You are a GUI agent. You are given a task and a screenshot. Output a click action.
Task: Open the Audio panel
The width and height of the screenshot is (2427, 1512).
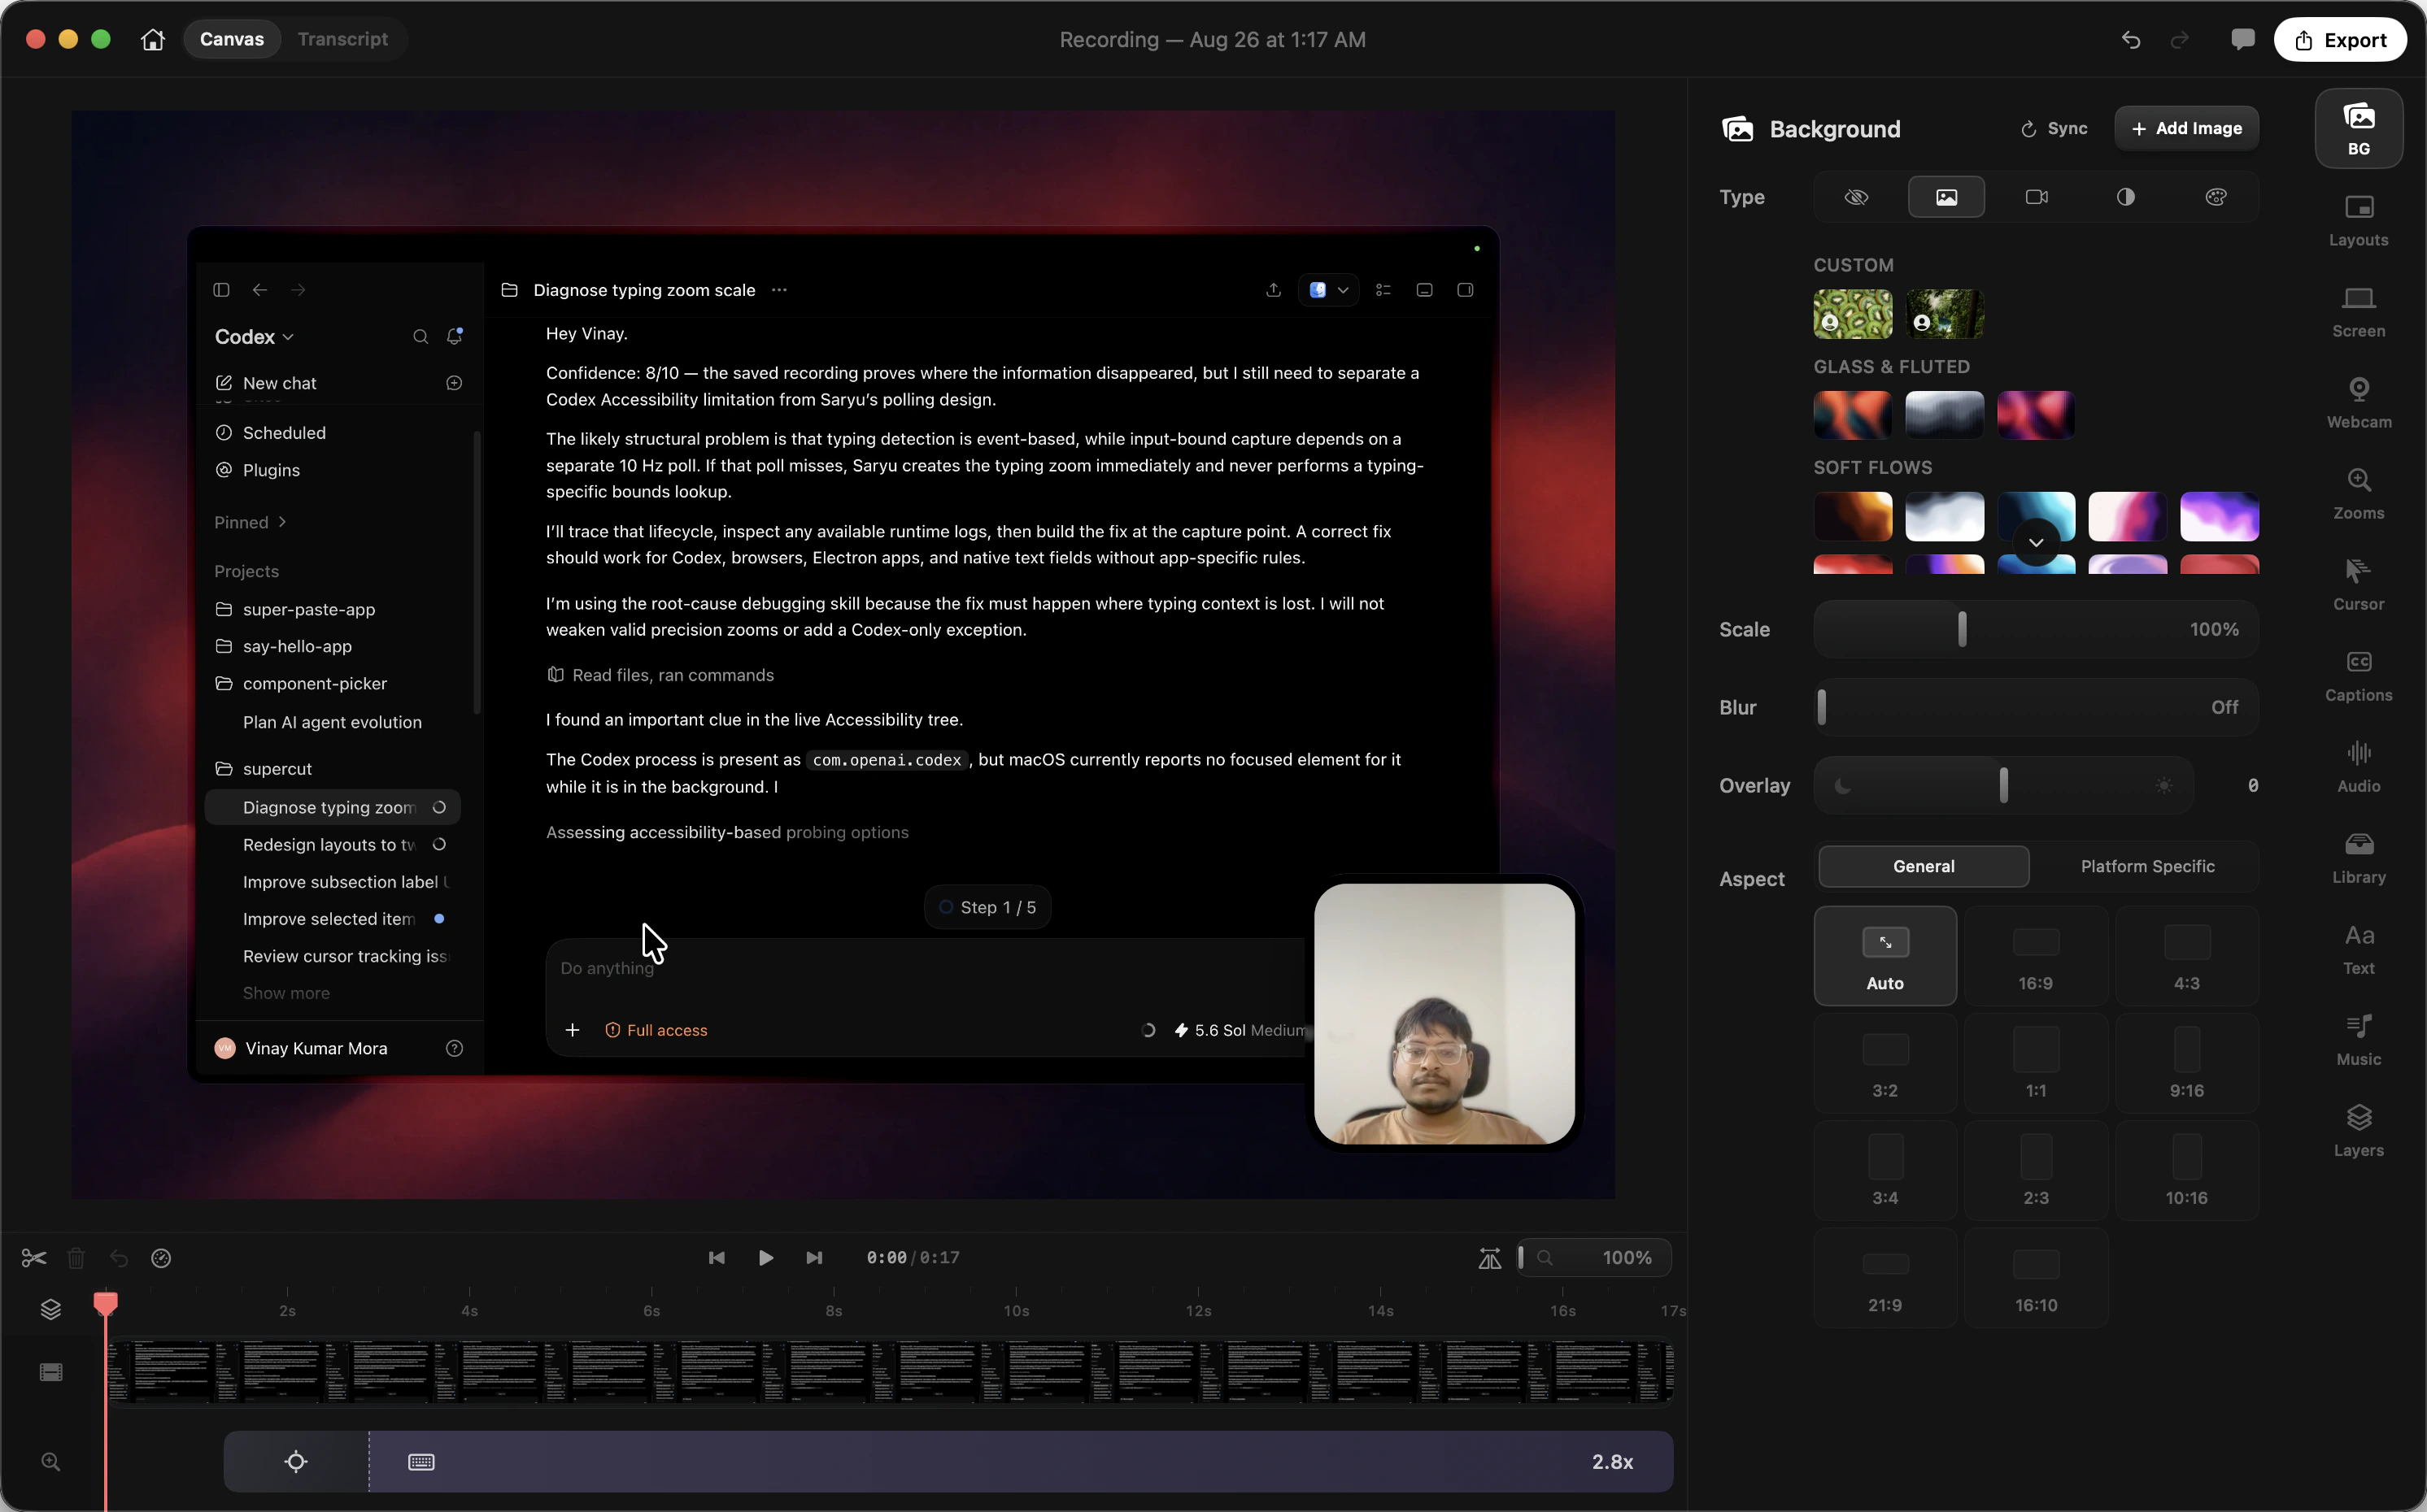(x=2358, y=767)
